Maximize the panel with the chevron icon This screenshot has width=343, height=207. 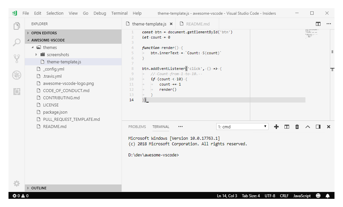[307, 127]
